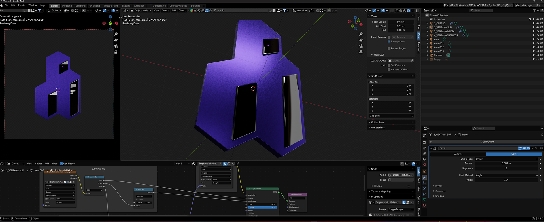This screenshot has width=544, height=222.
Task: Hide 1_CUERPO in viewport via eye icon
Action: click(537, 23)
